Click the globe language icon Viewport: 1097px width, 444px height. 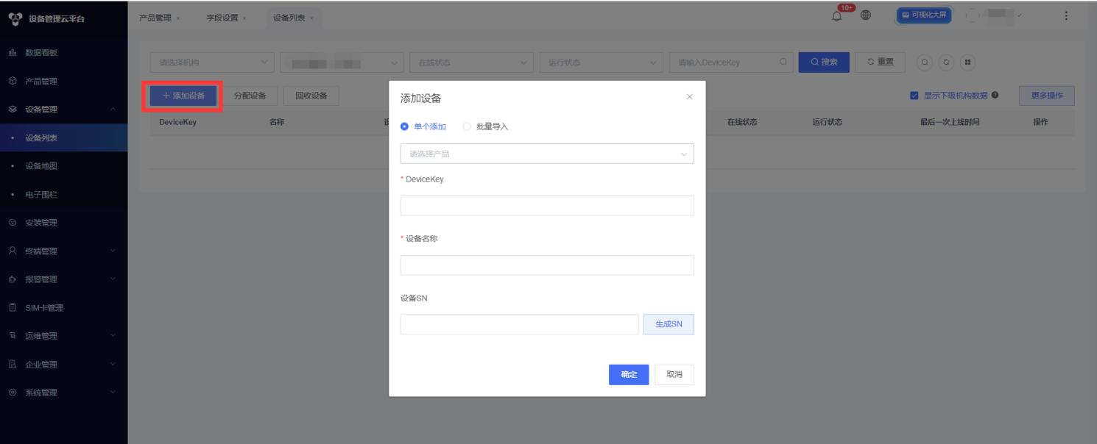(866, 16)
